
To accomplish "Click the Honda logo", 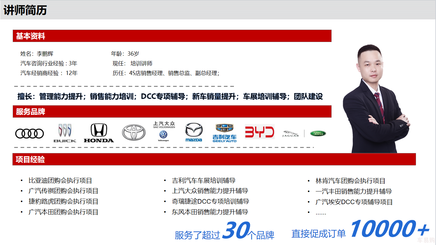I will [x=99, y=133].
